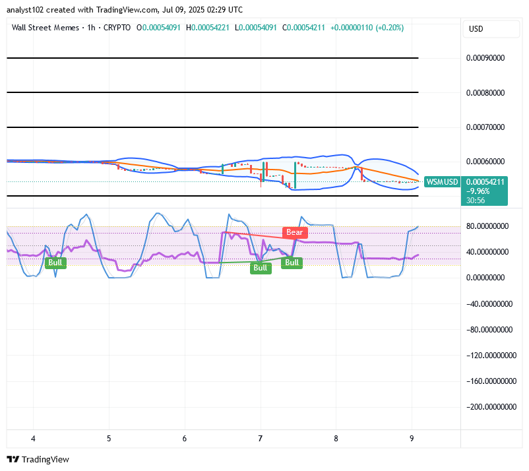Click the tall green candle after July 7
Image resolution: width=529 pixels, height=471 pixels.
click(296, 175)
